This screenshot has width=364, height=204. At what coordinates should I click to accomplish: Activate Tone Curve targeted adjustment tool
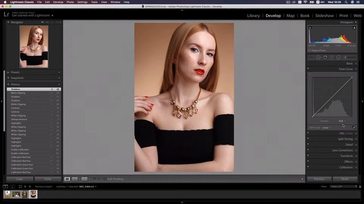tap(309, 74)
